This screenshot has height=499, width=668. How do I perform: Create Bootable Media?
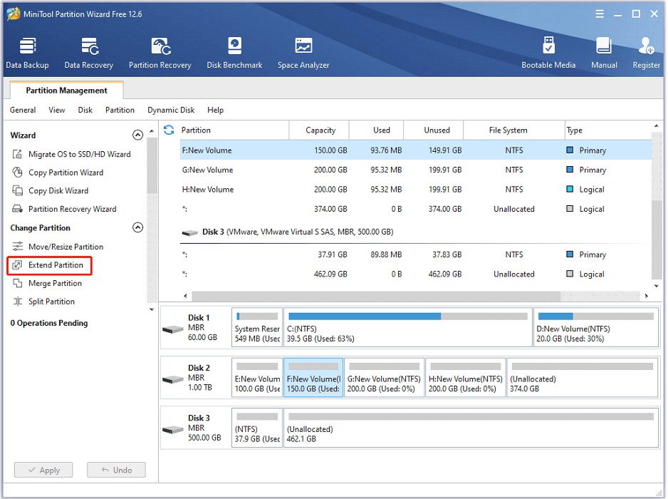click(x=548, y=53)
